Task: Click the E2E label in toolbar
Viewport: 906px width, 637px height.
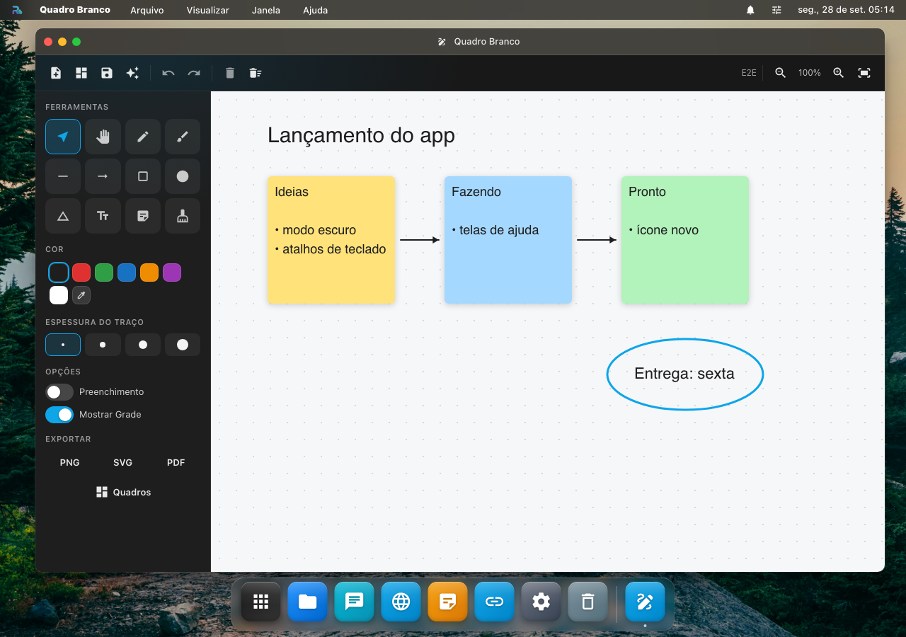Action: (749, 73)
